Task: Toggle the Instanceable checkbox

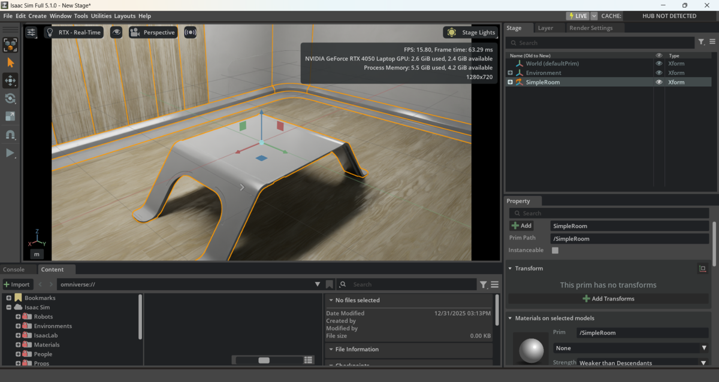Action: click(x=555, y=250)
